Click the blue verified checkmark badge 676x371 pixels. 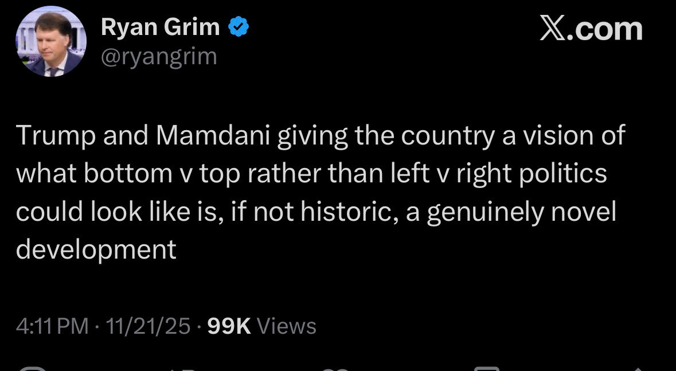[x=239, y=28]
